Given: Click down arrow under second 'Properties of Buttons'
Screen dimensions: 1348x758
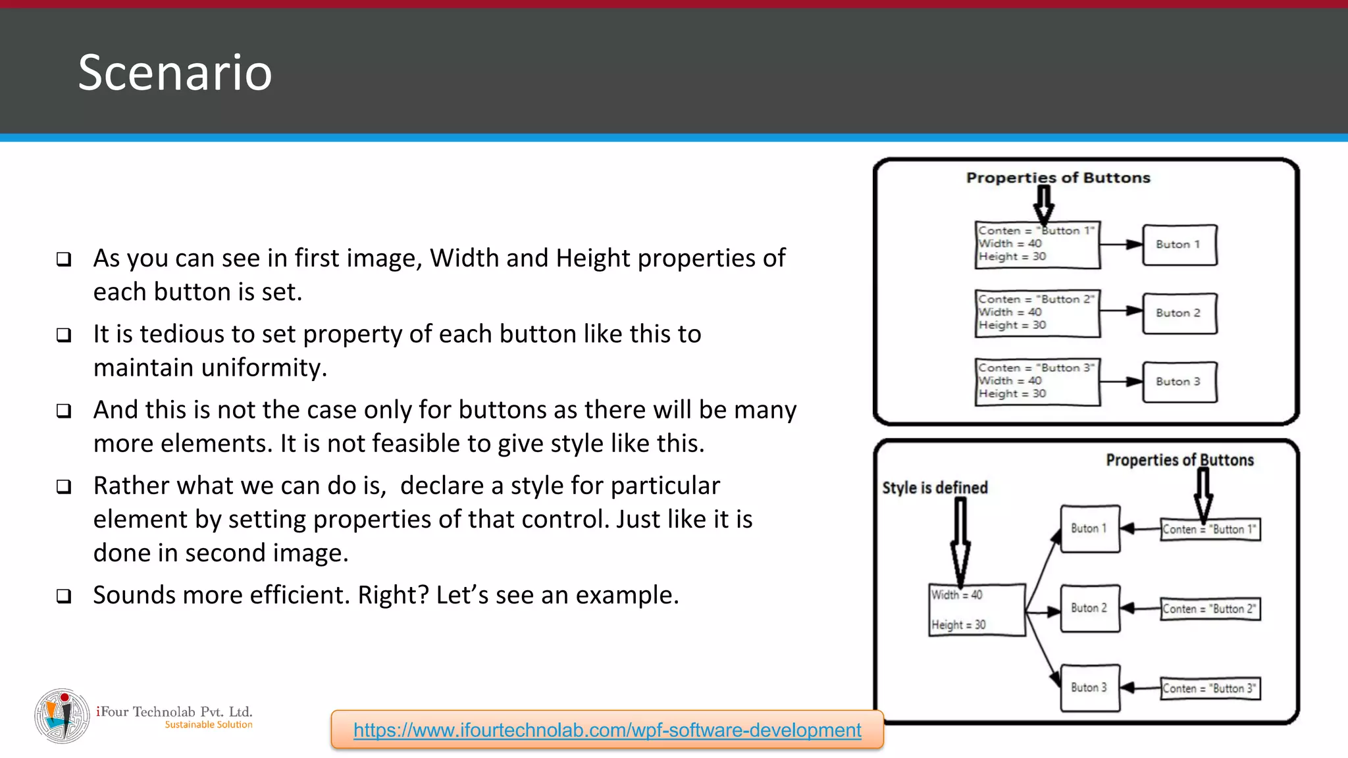Looking at the screenshot, I should [x=1203, y=496].
